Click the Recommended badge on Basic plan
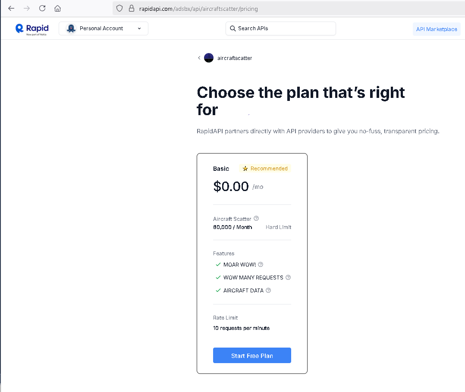 [x=265, y=168]
